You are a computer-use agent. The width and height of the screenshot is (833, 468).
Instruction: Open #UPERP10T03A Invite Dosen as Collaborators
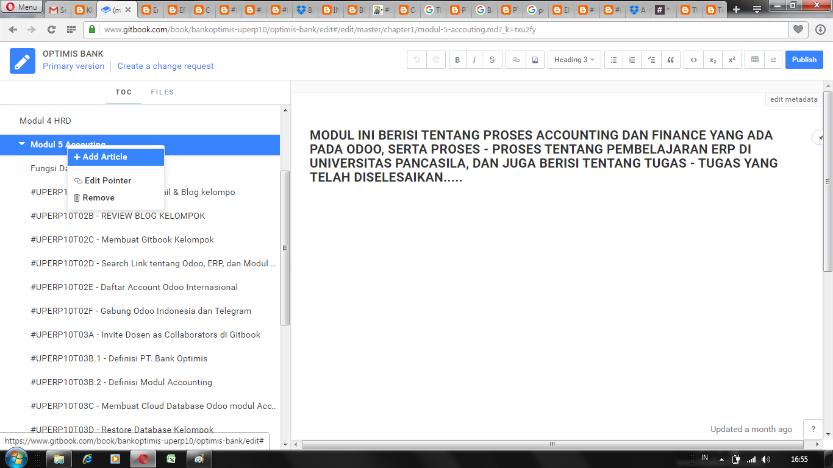[x=145, y=335]
